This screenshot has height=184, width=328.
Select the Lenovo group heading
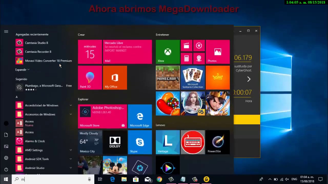click(x=160, y=125)
